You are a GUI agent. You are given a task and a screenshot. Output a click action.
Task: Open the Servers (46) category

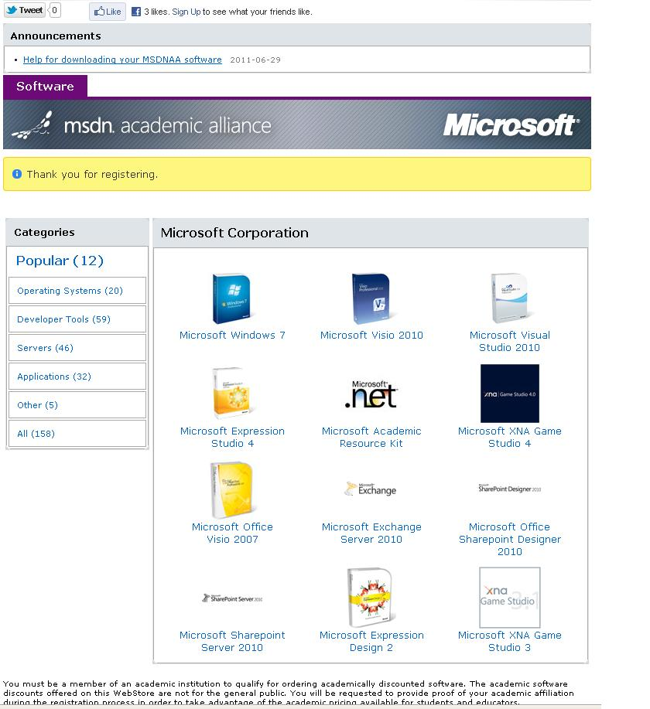77,348
